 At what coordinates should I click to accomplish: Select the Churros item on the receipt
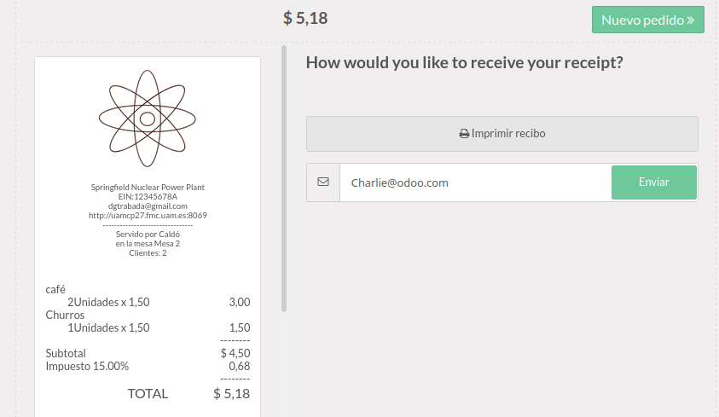pos(65,315)
